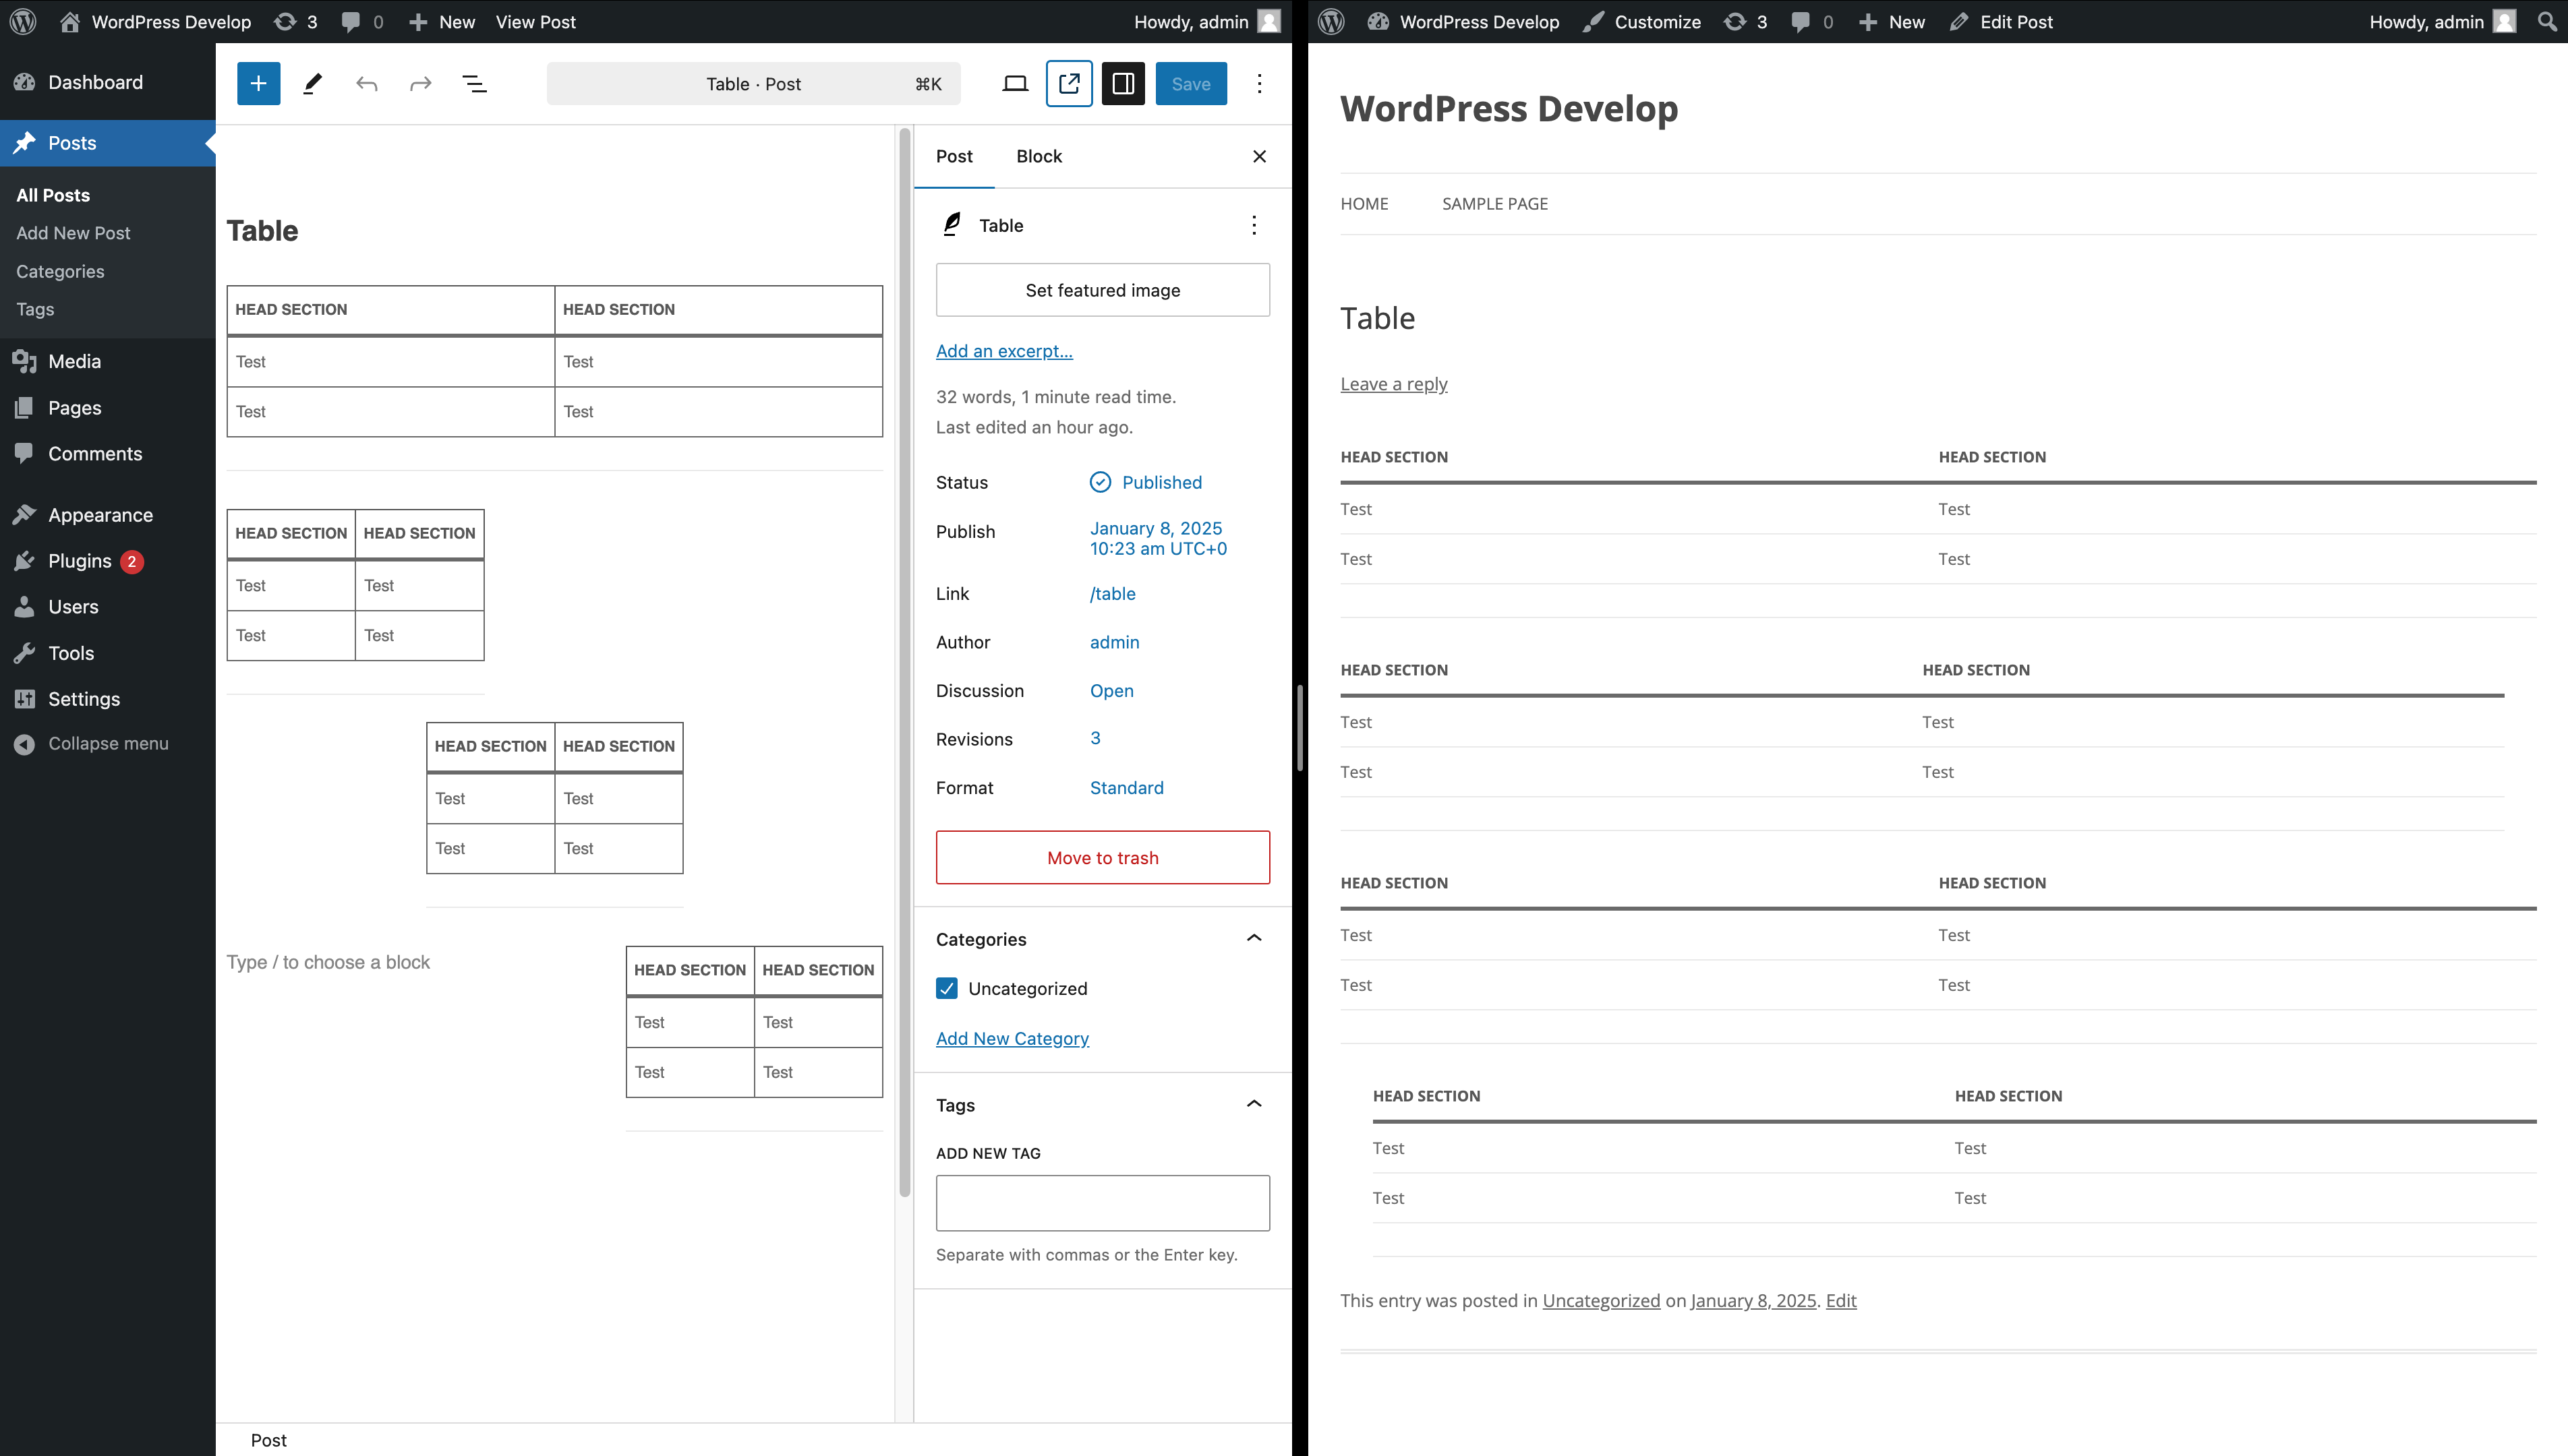Click the Redo arrow in editor toolbar
Viewport: 2568px width, 1456px height.
coord(420,84)
